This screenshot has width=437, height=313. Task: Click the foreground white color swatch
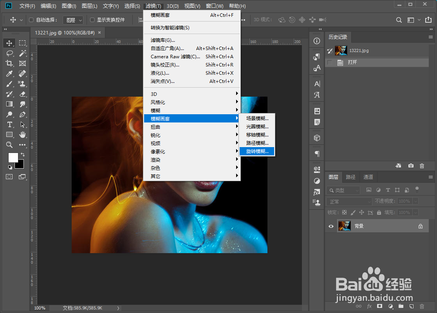point(13,157)
